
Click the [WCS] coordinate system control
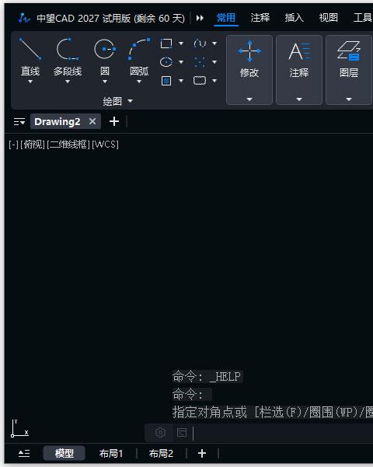[105, 145]
